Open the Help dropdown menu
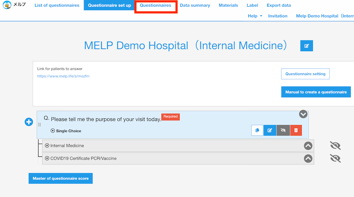354x197 pixels. point(255,16)
